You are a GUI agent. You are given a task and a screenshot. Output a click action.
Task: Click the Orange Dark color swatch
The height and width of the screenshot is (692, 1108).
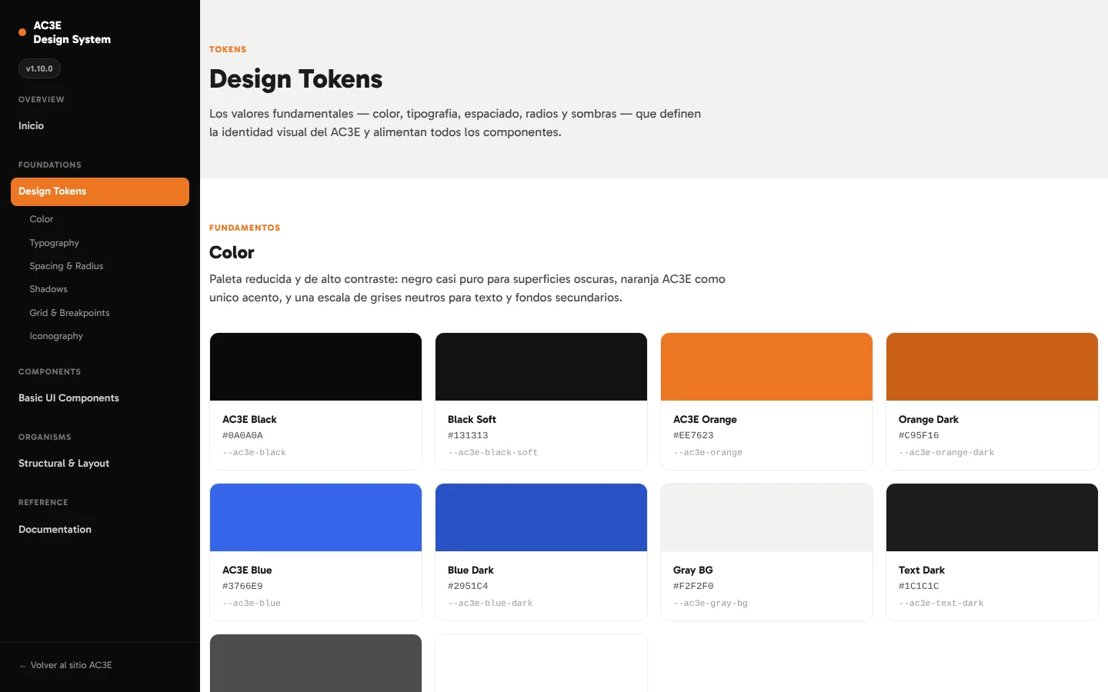pyautogui.click(x=992, y=367)
